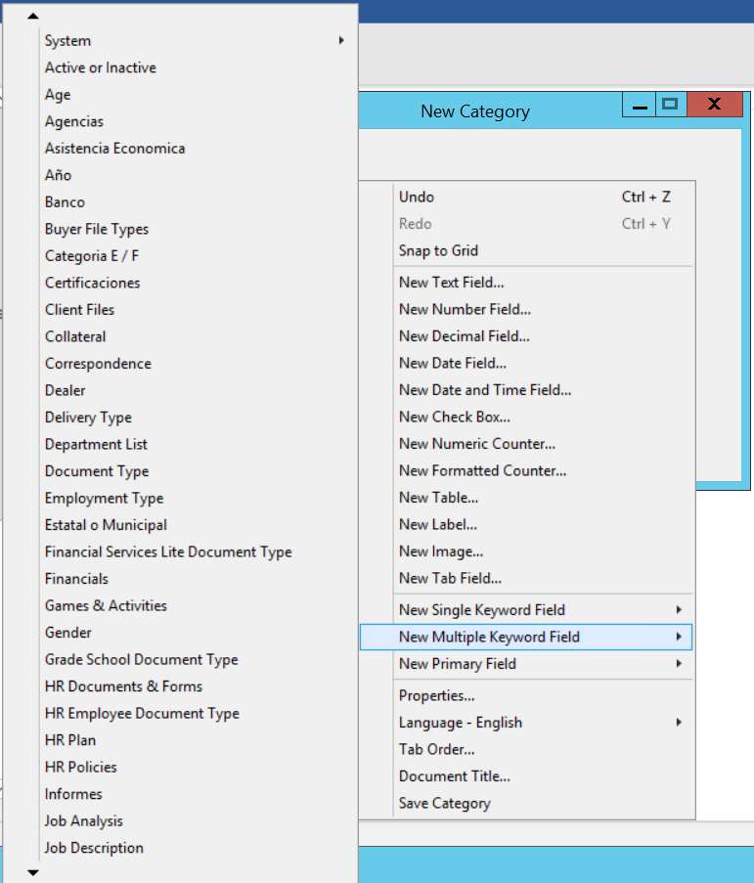Maximize the New Category window
Image resolution: width=754 pixels, height=883 pixels.
671,105
